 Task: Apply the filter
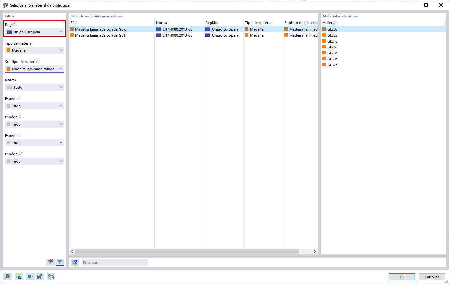[x=60, y=262]
